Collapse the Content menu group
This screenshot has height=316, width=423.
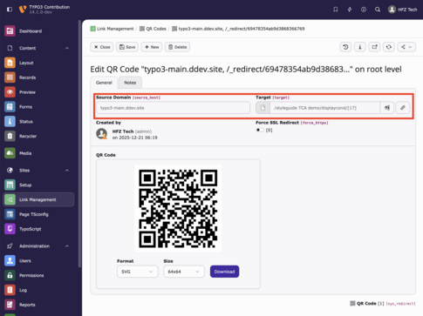point(67,48)
